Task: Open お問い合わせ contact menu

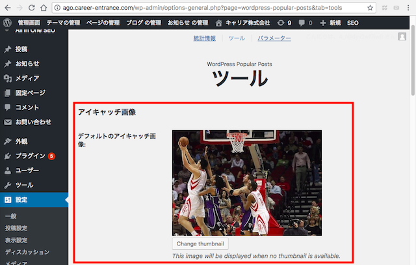Action: click(33, 122)
